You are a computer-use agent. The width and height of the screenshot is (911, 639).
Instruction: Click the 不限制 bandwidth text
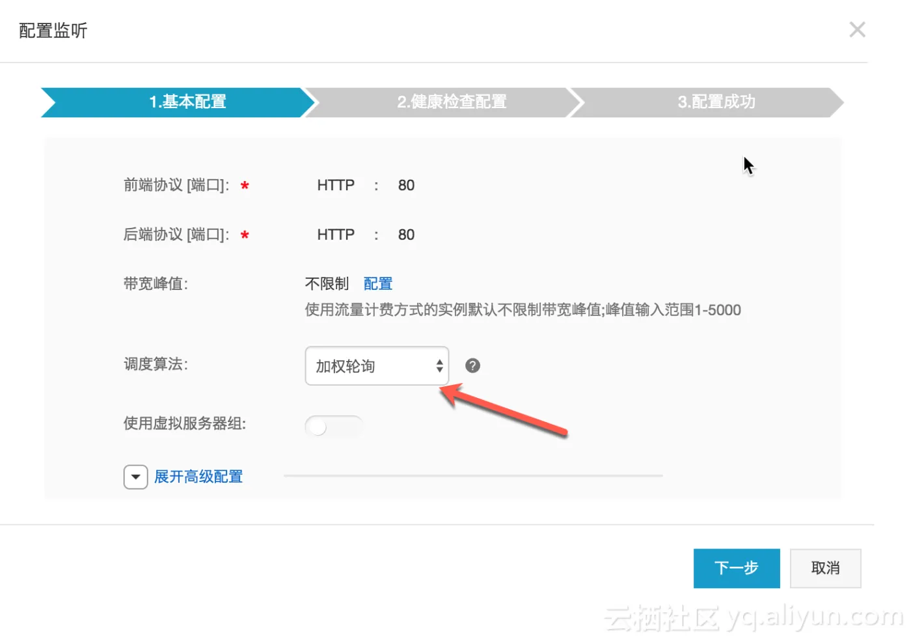pos(327,284)
